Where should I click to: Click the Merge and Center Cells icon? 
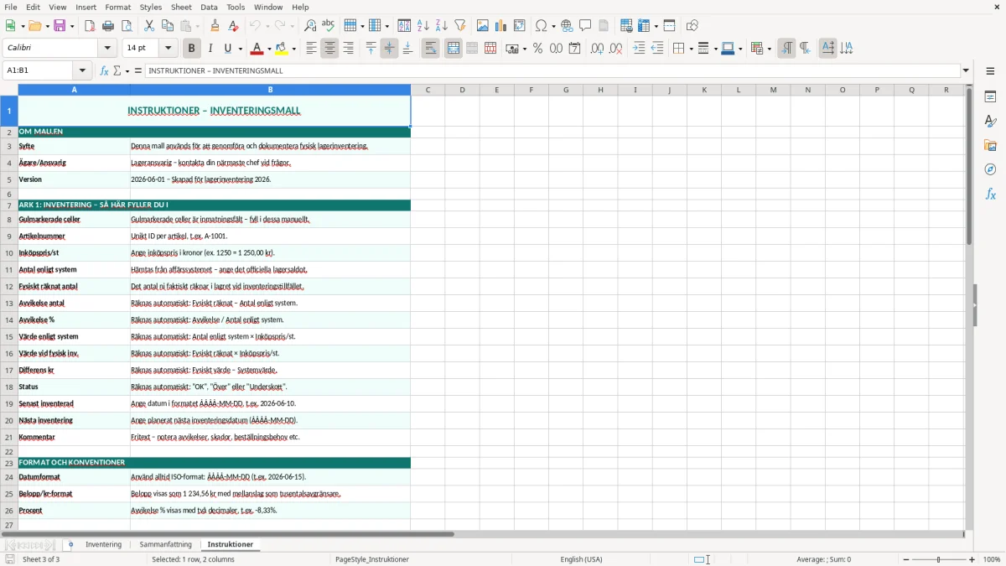point(454,49)
